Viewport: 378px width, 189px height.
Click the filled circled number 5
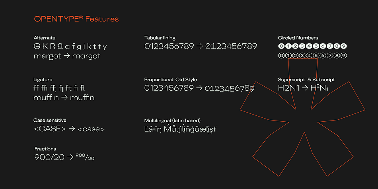316,46
